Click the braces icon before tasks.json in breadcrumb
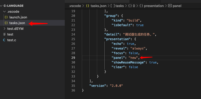 pos(88,6)
